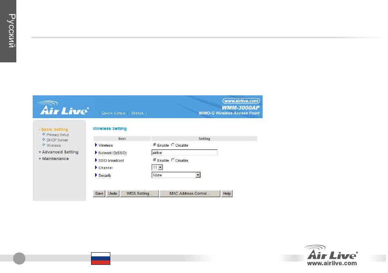Select Disable for SSID broadcast
Image resolution: width=388 pixels, height=273 pixels.
pos(173,160)
